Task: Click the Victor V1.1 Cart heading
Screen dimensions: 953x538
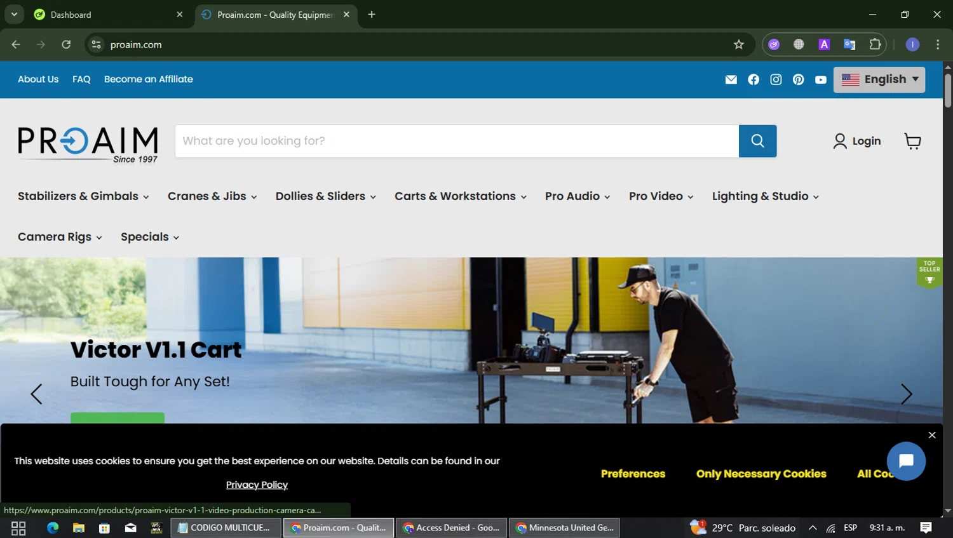Action: [x=156, y=350]
